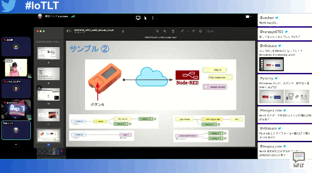Click the presenter avatar beside the screen name

[x=40, y=16]
